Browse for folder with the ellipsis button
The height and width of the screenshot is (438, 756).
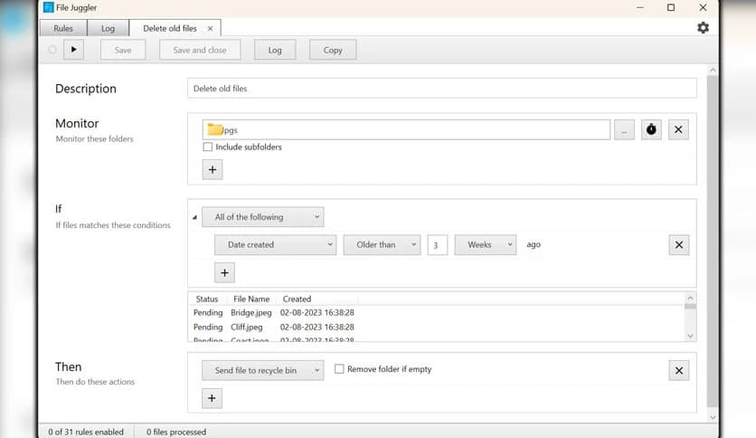[624, 129]
